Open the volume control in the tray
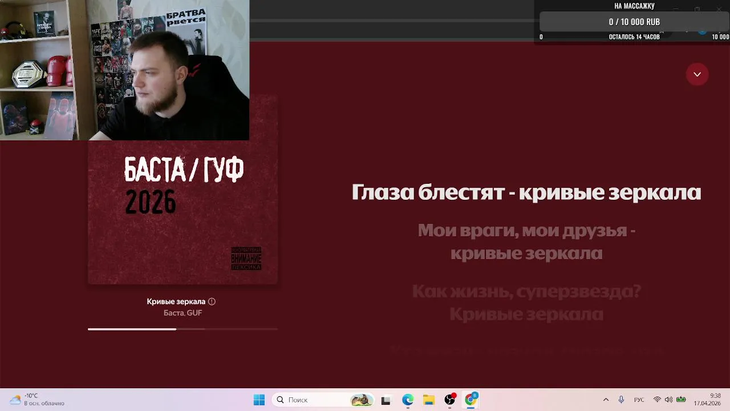This screenshot has height=411, width=730. [x=668, y=400]
